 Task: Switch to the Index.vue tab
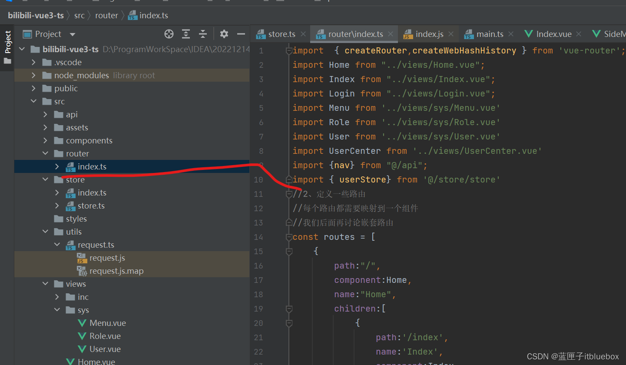[x=554, y=34]
